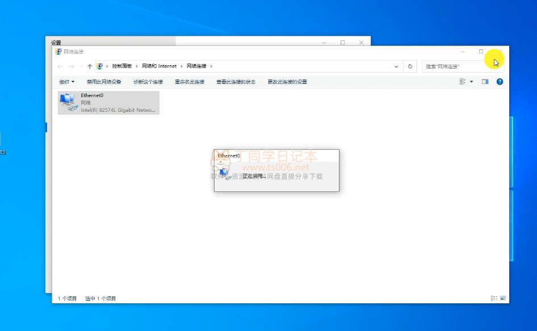Click 正在启用 progress dialog adapter icon
Viewport: 537px width, 331px height.
pos(225,174)
